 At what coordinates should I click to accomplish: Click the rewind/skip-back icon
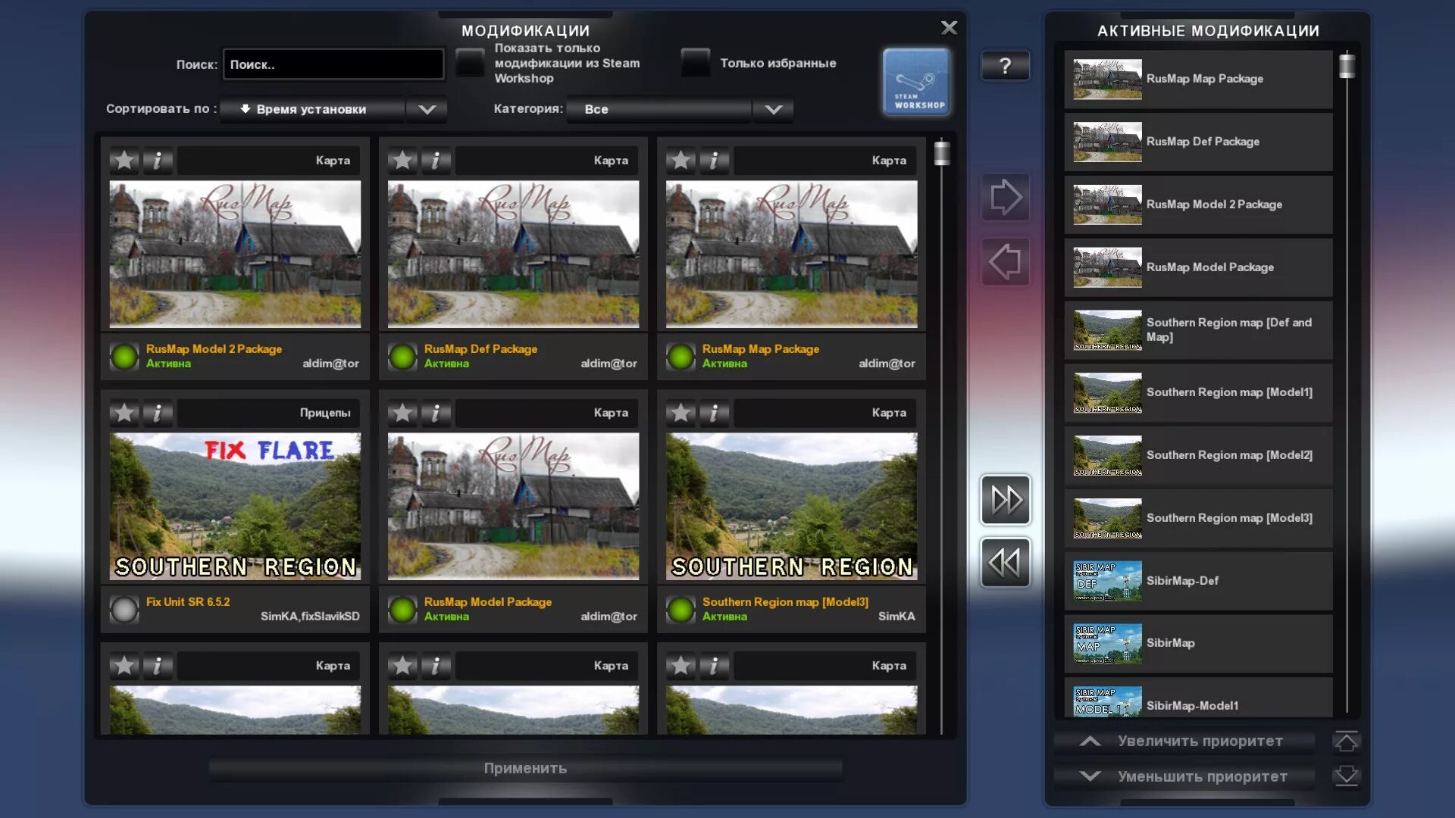[x=1006, y=562]
